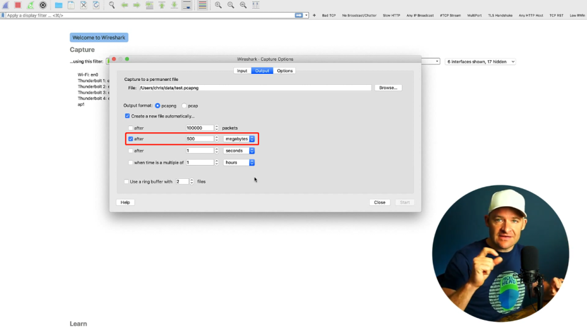Adjust seconds value stepper arrows
The image size is (587, 330).
coord(216,151)
